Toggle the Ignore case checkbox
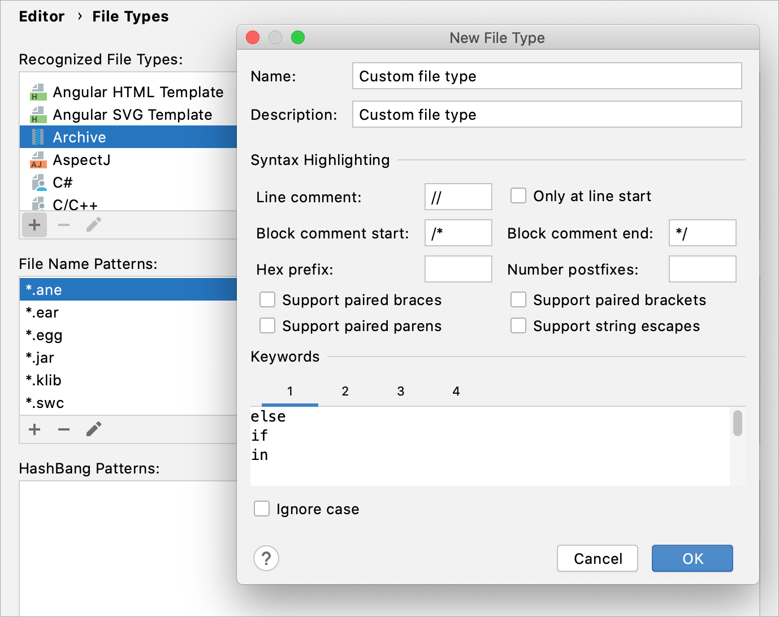The width and height of the screenshot is (779, 617). click(262, 509)
